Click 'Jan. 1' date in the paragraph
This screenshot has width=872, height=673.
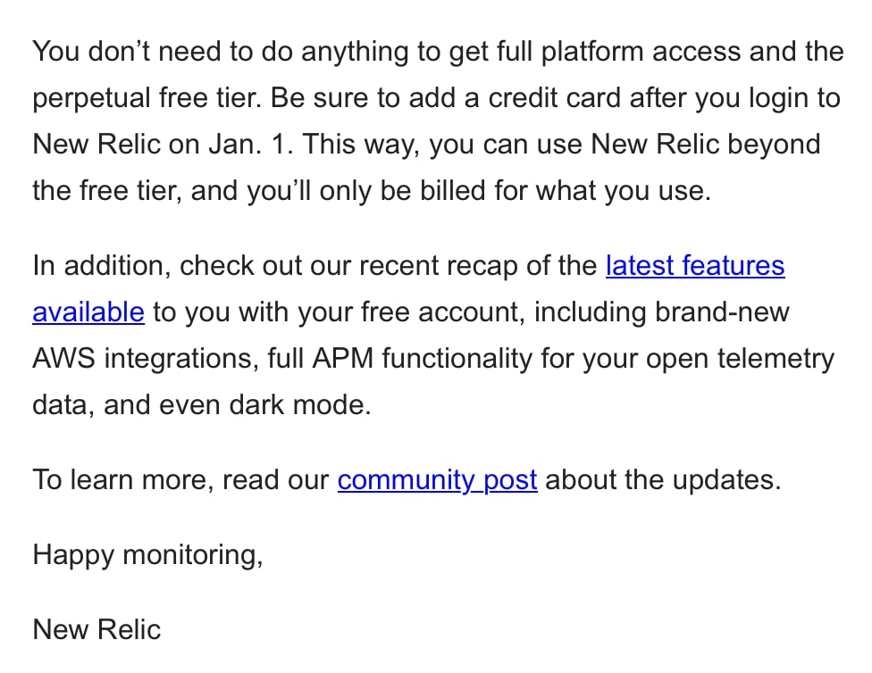coord(251,145)
